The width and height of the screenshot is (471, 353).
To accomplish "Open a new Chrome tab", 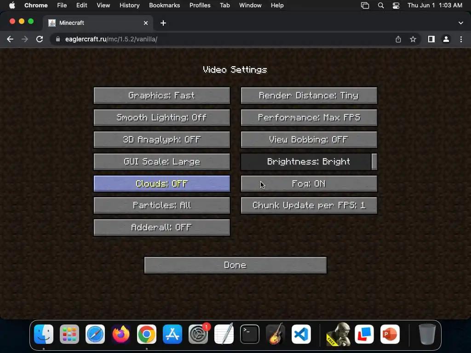I will [x=163, y=23].
